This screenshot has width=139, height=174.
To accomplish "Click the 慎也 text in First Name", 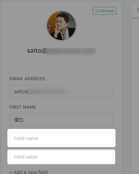I will [x=19, y=120].
